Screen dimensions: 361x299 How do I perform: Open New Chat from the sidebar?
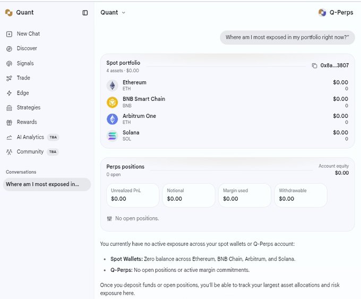coord(28,33)
